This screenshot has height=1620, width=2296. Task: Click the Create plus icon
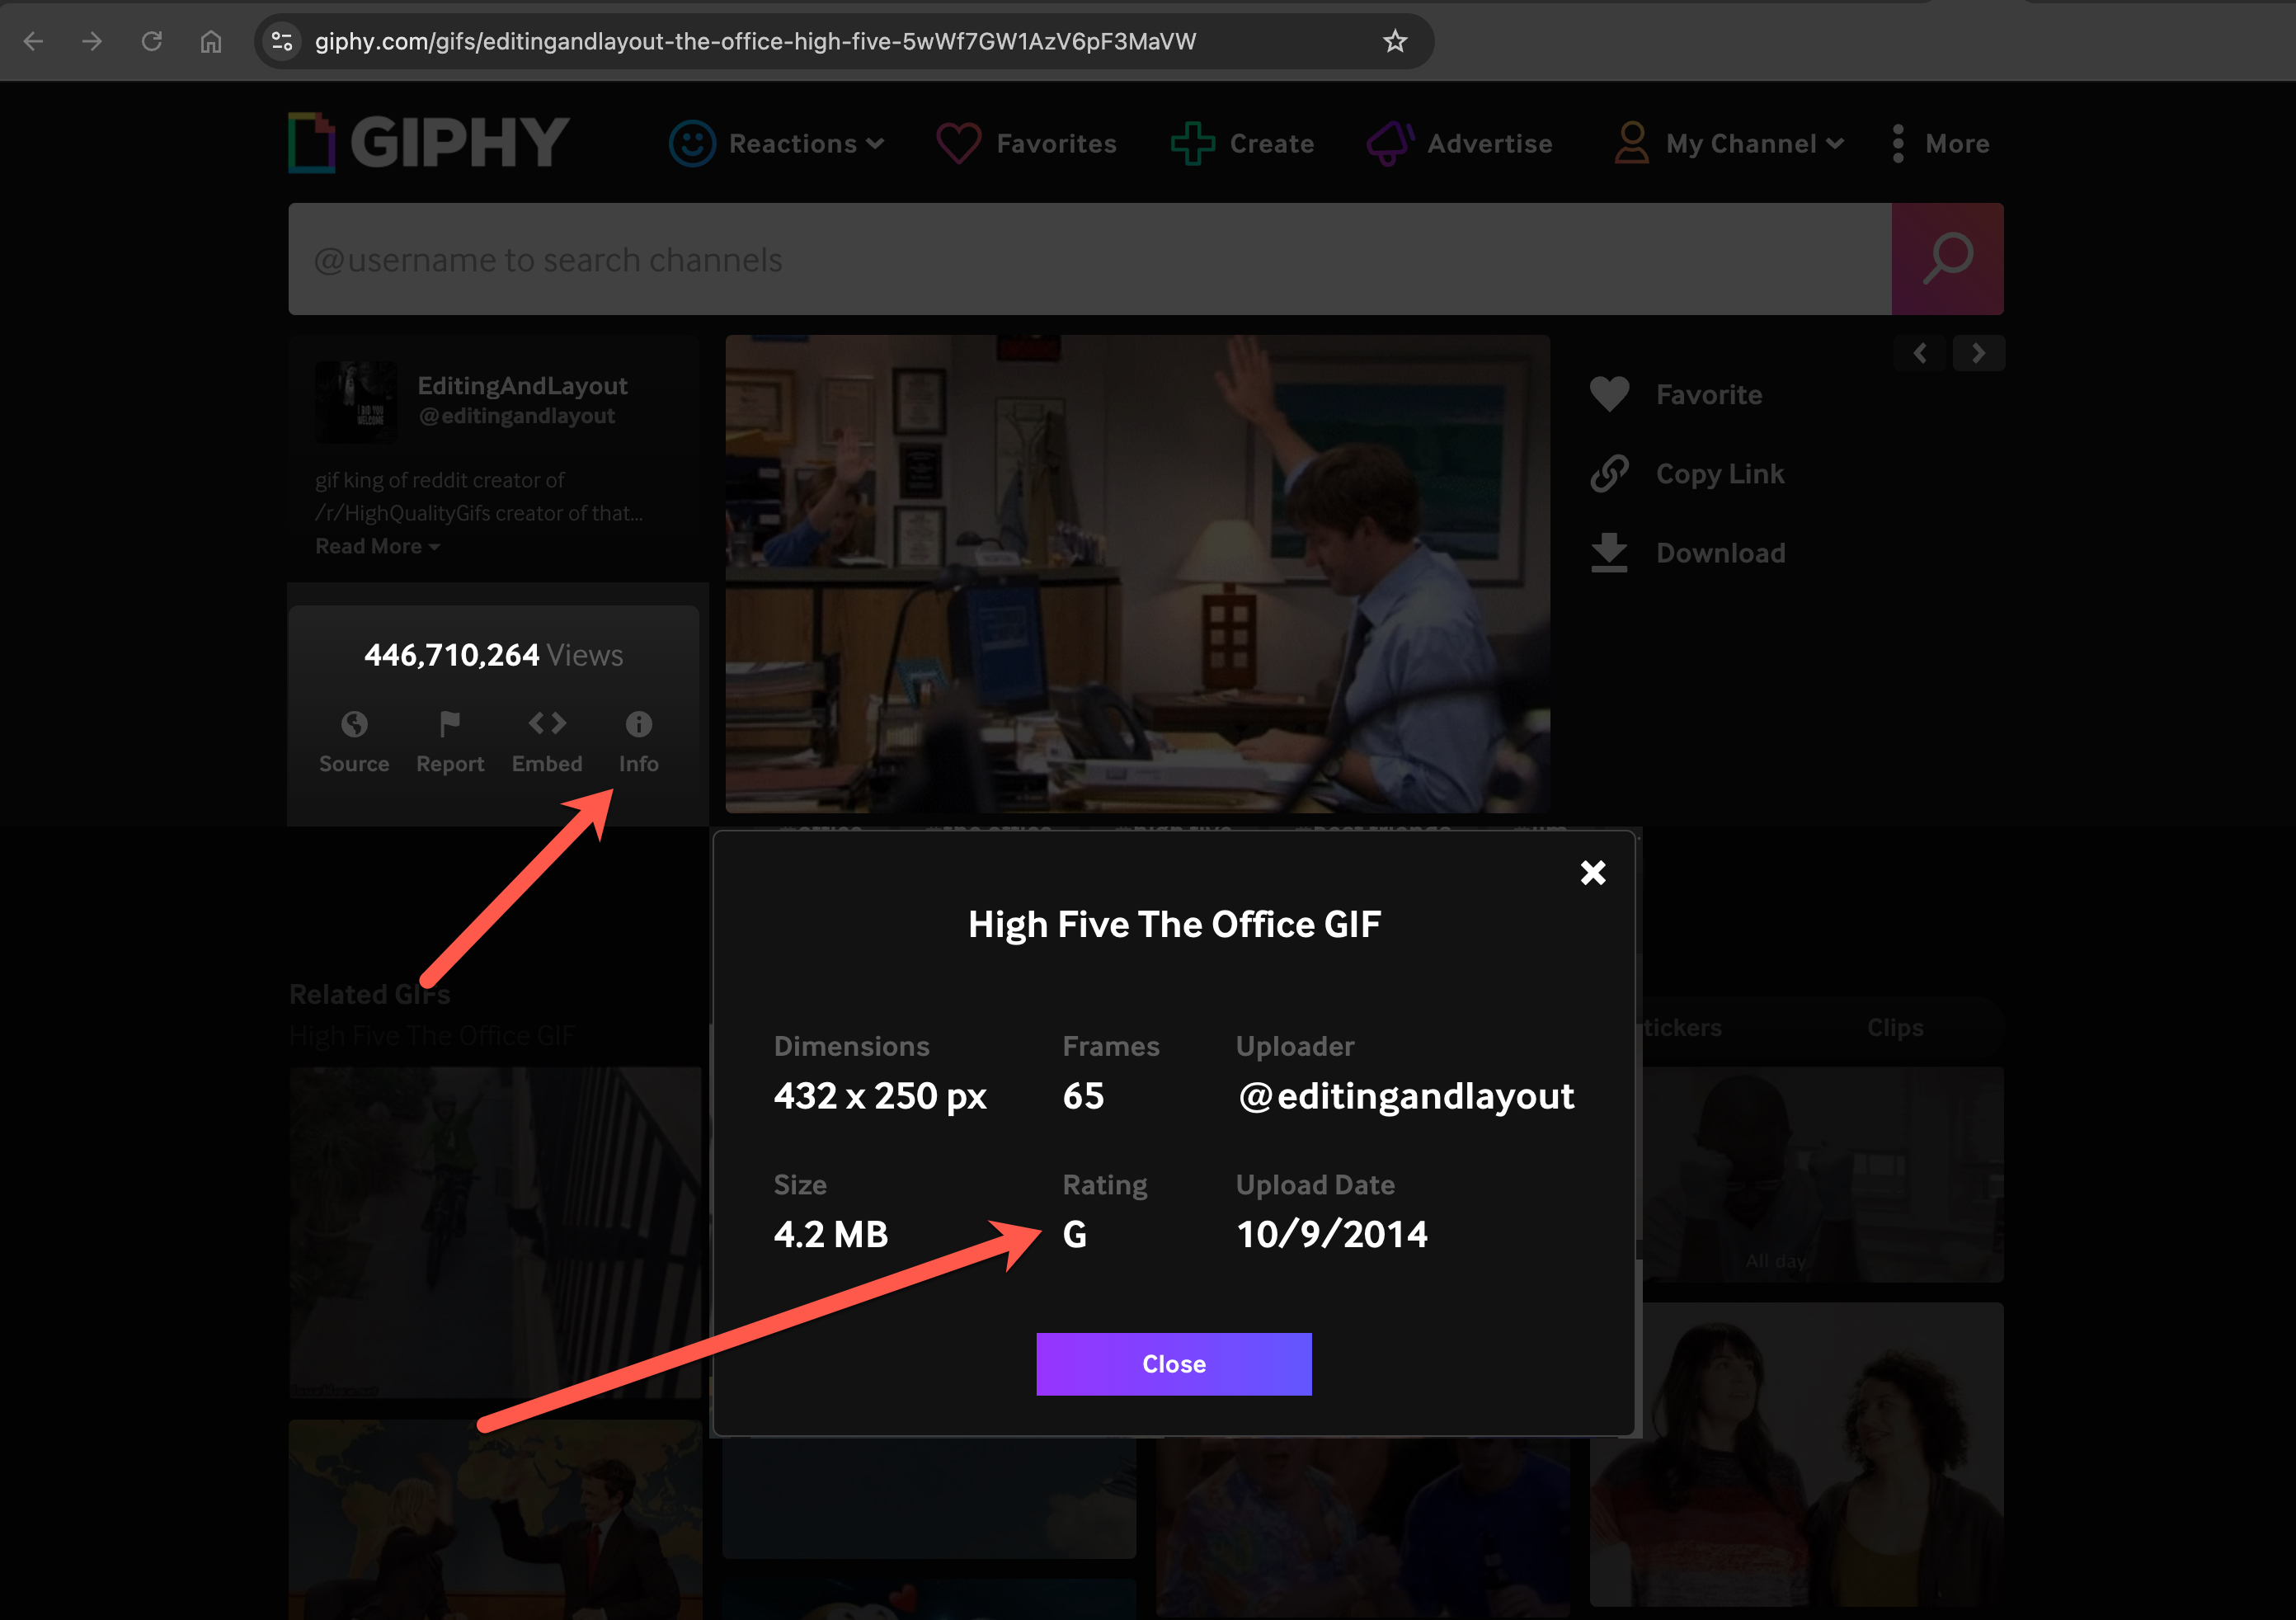coord(1193,143)
